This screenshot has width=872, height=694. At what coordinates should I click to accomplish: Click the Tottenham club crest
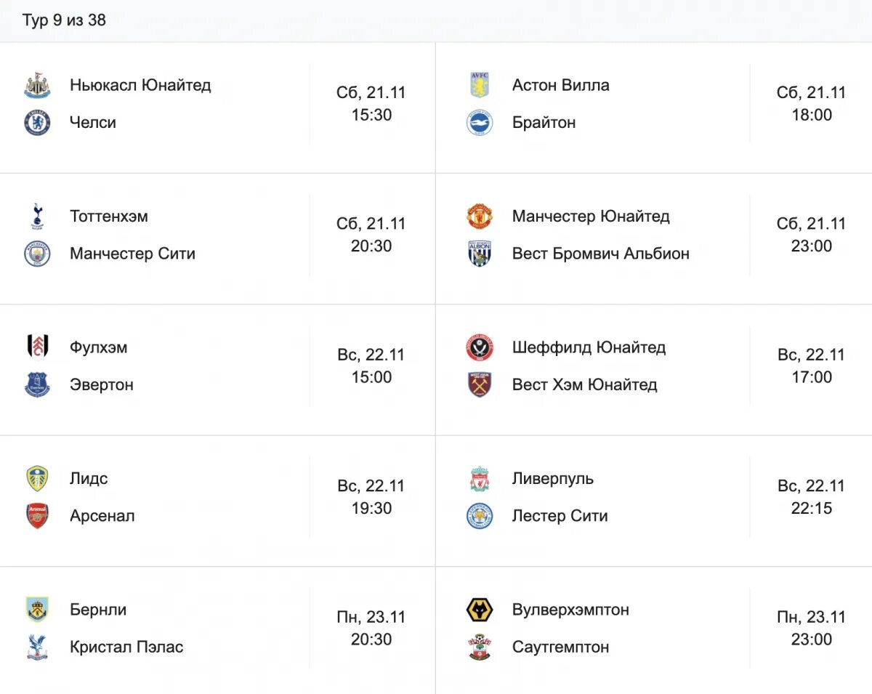[x=37, y=217]
